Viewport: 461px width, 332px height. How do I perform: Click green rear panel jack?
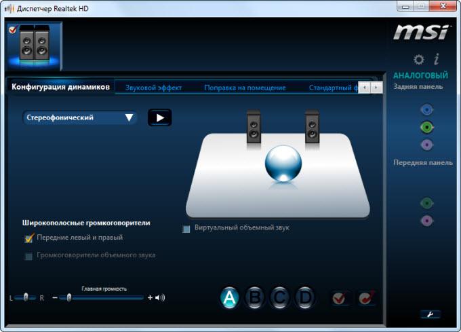(426, 127)
